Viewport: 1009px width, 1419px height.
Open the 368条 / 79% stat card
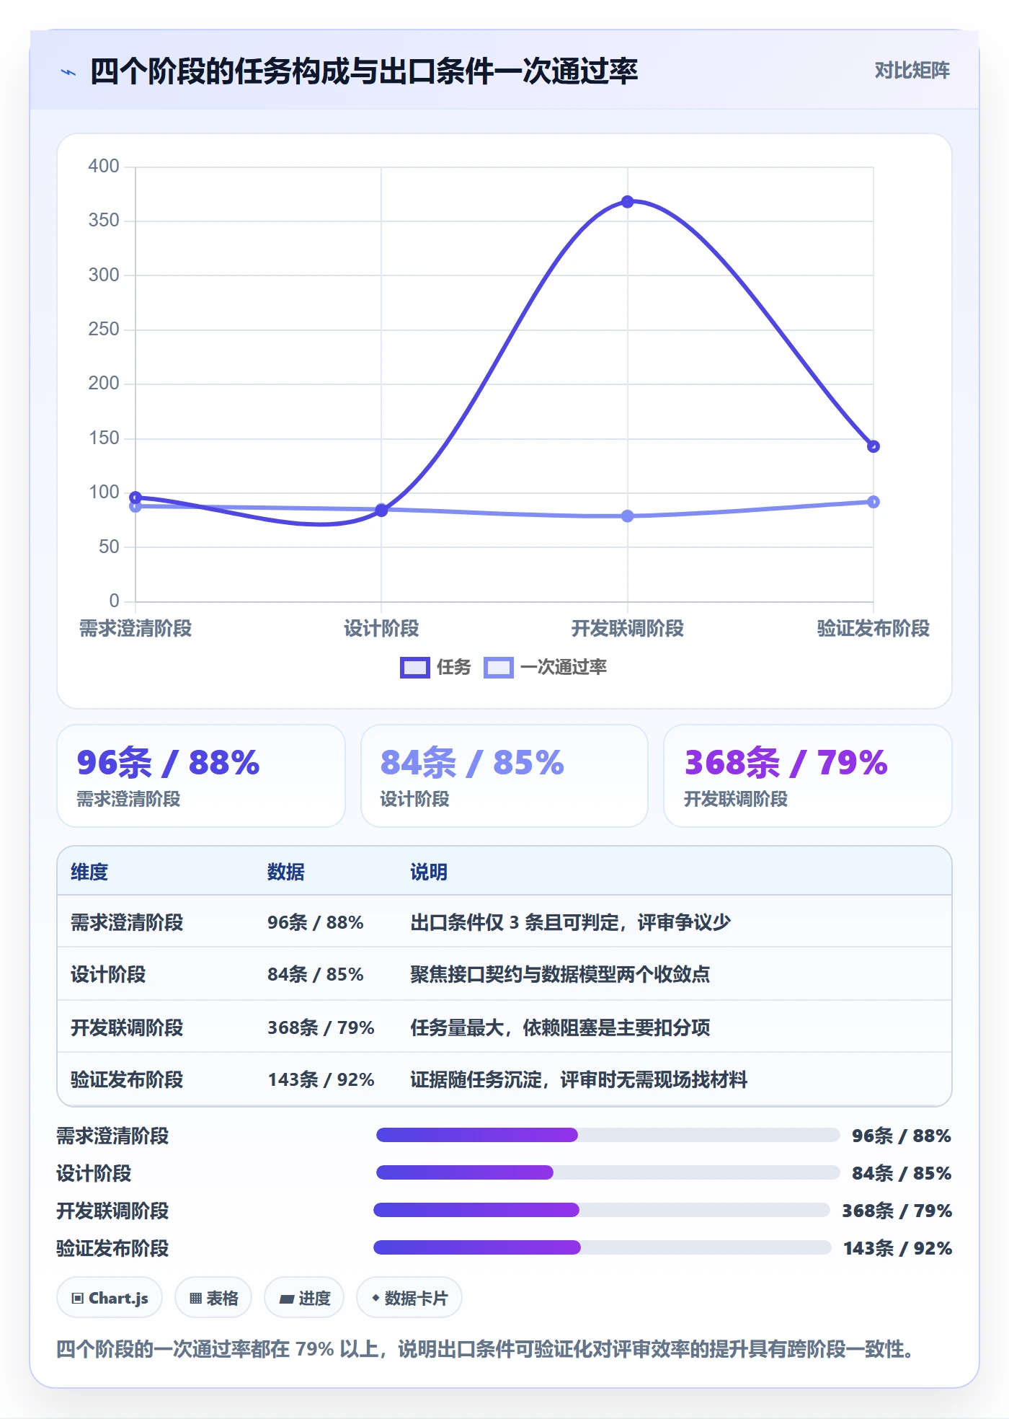pyautogui.click(x=807, y=776)
